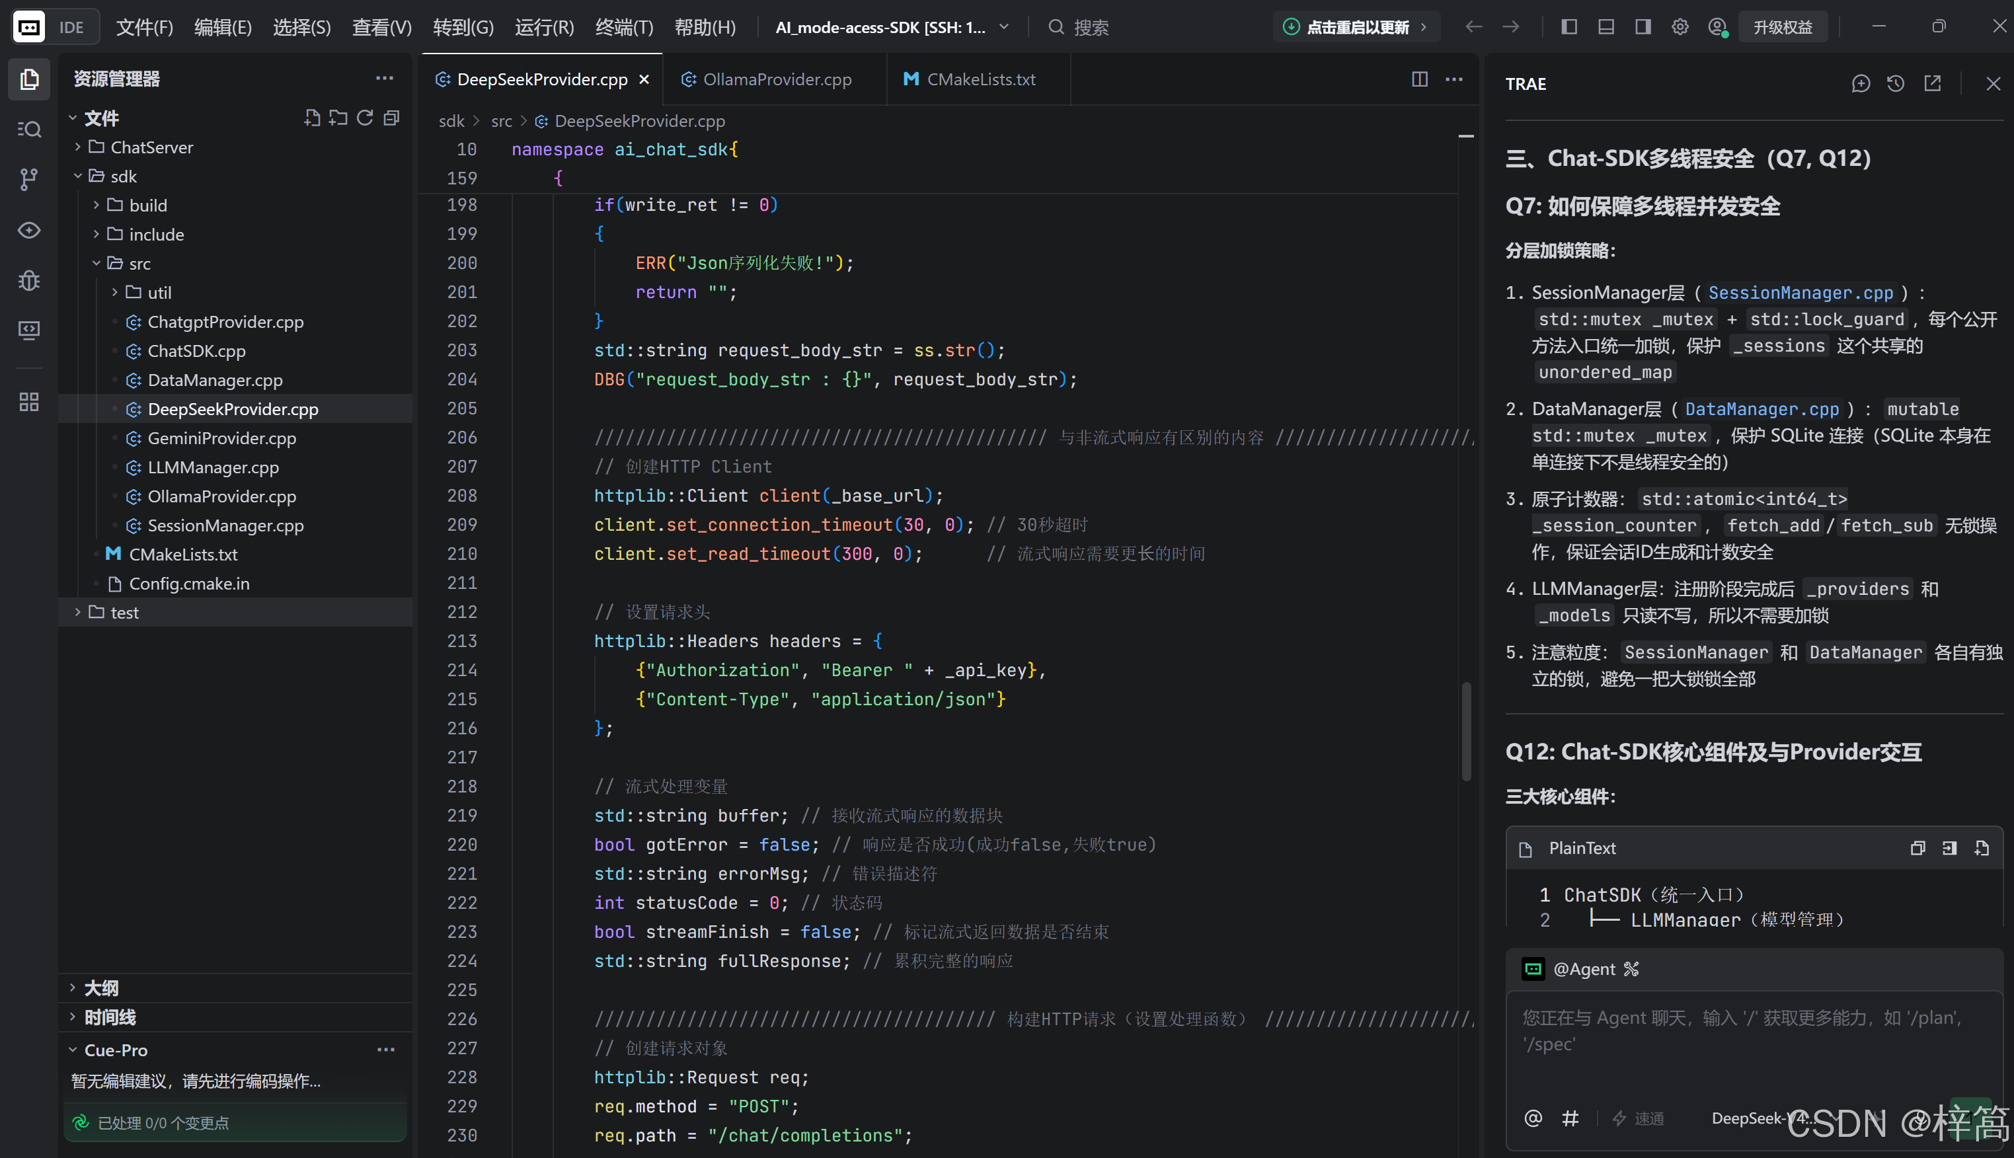
Task: Open the 帮助(H) menu
Action: pyautogui.click(x=705, y=27)
